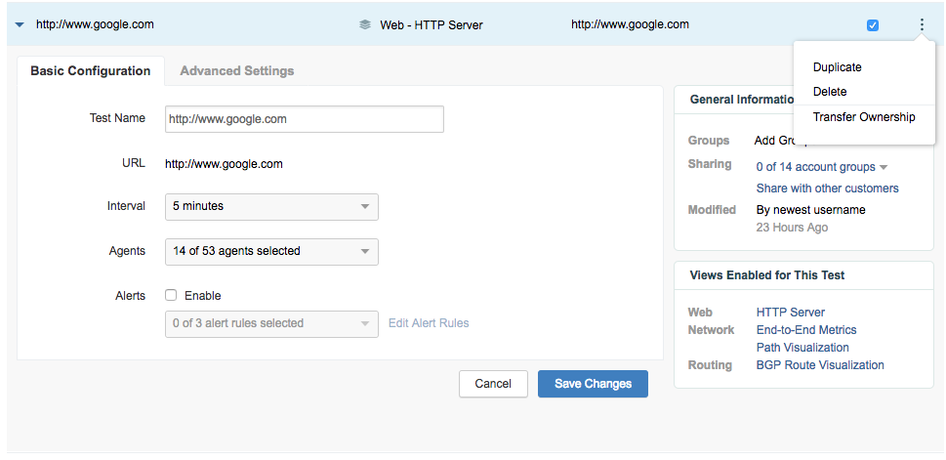Open the End-to-End Metrics view link
This screenshot has height=460, width=946.
tap(806, 329)
